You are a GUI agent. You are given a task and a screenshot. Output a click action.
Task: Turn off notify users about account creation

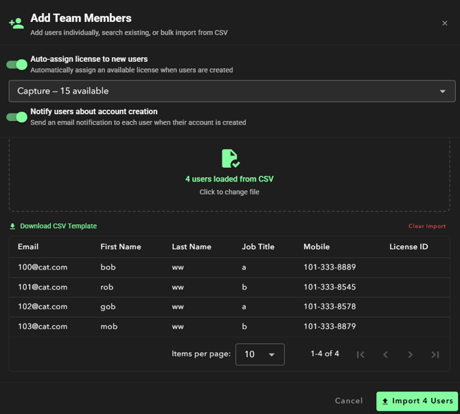pos(17,117)
